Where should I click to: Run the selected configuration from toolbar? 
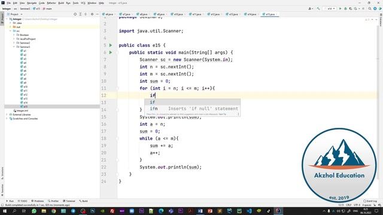(x=340, y=8)
